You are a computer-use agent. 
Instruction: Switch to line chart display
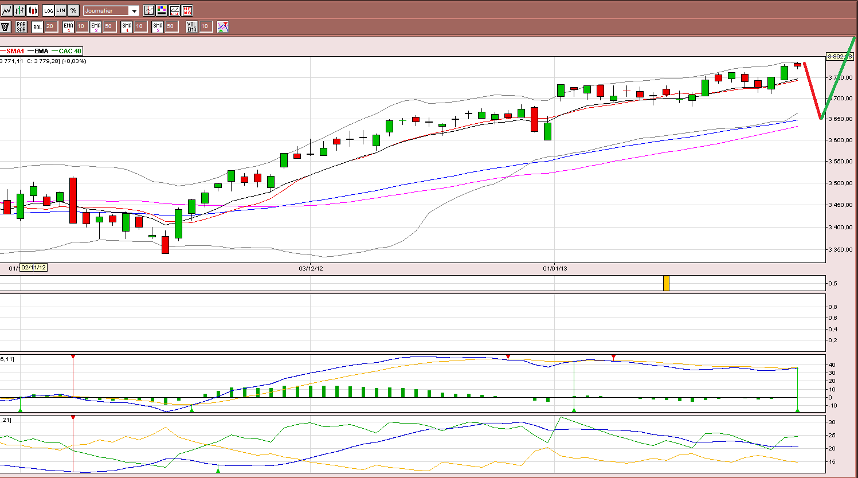tap(7, 10)
